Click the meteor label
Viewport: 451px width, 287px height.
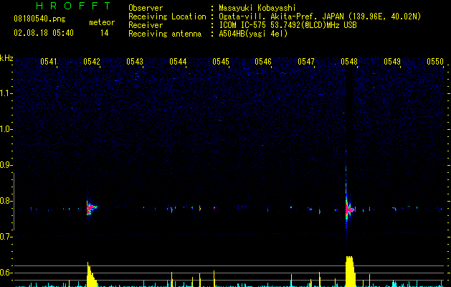click(102, 22)
